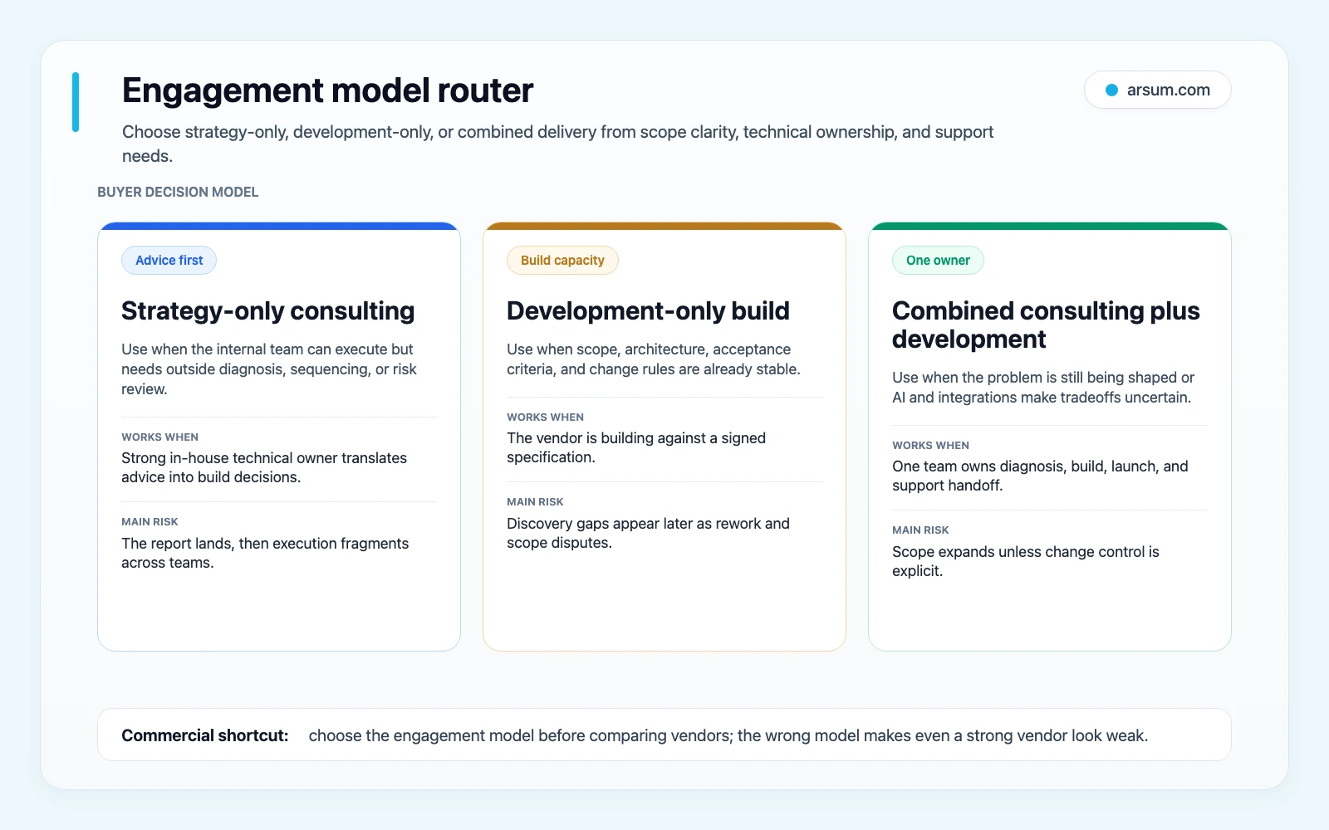Click text 'Use when scope, architecture, acceptance'
The height and width of the screenshot is (830, 1329).
(654, 359)
